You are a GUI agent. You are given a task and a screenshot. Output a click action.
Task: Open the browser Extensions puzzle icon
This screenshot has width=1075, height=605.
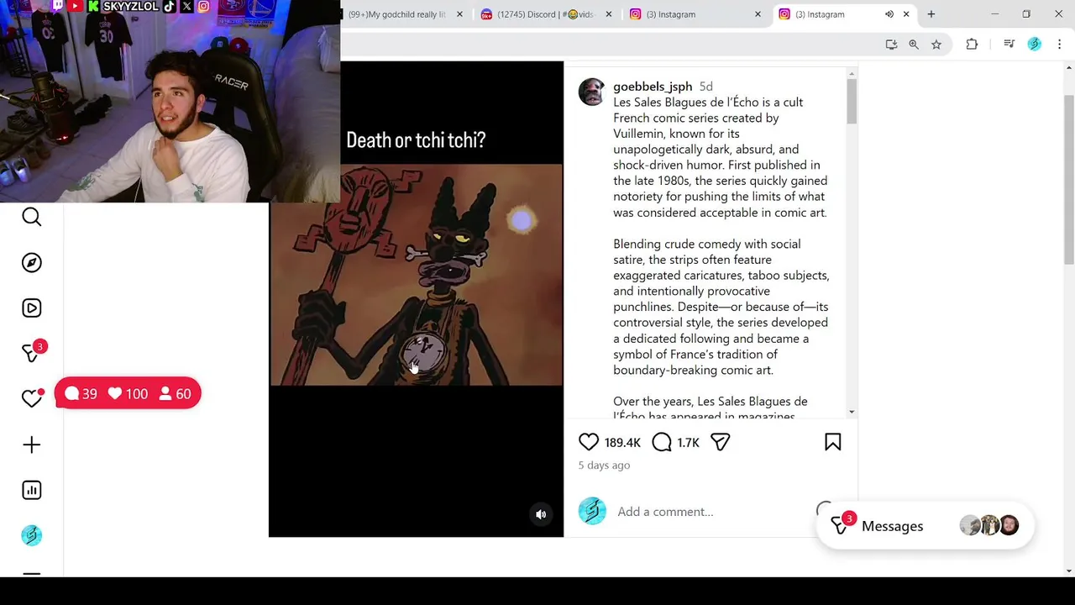pos(972,45)
